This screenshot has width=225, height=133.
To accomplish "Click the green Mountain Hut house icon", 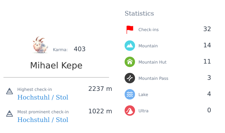I will pos(130,62).
